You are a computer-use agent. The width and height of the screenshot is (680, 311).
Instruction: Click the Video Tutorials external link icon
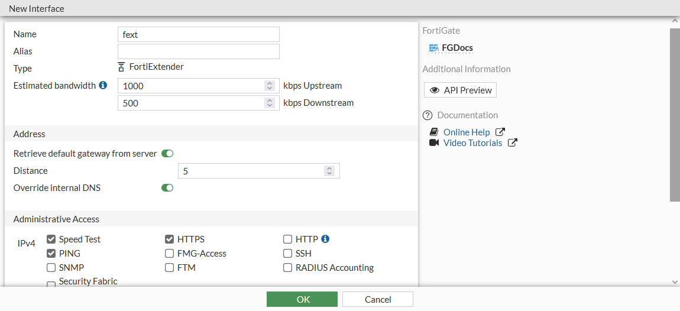513,143
